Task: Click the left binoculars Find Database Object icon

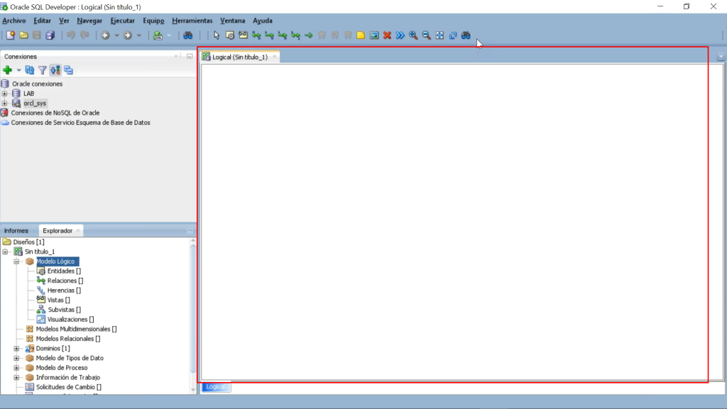Action: (x=187, y=35)
